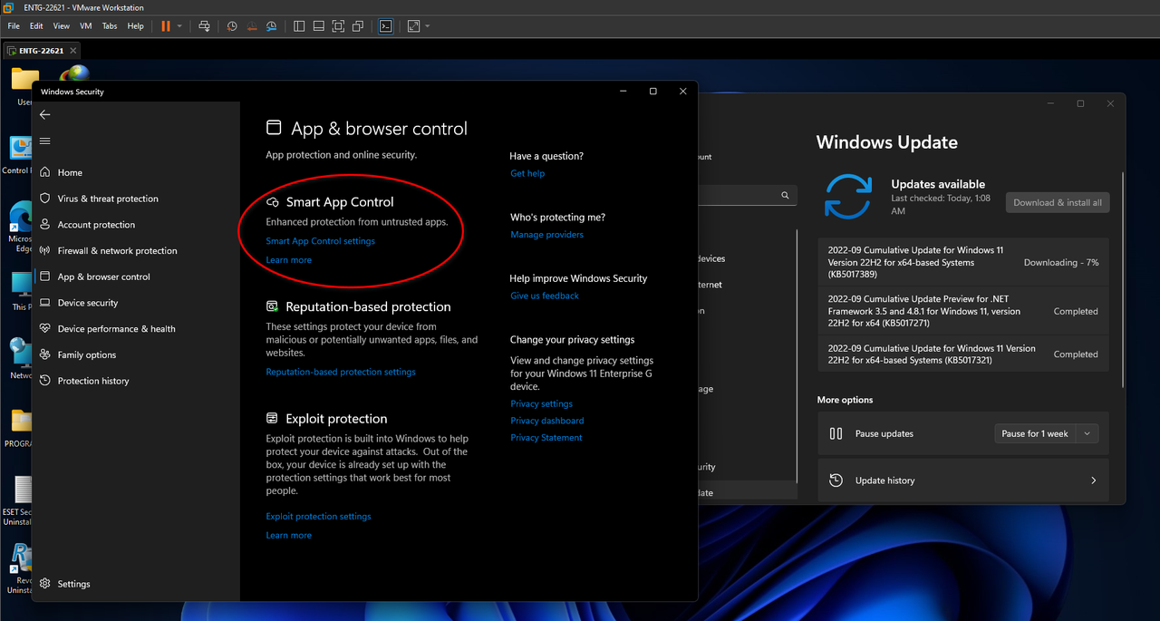Revert the virtual machine to a snapshot
Viewport: 1160px width, 621px height.
click(x=251, y=26)
